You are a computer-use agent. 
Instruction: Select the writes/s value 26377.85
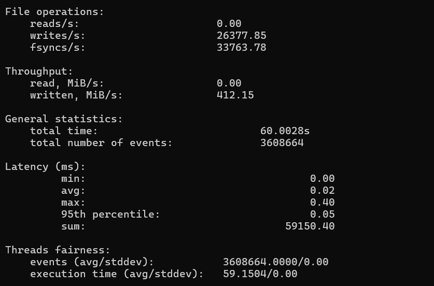pos(241,36)
